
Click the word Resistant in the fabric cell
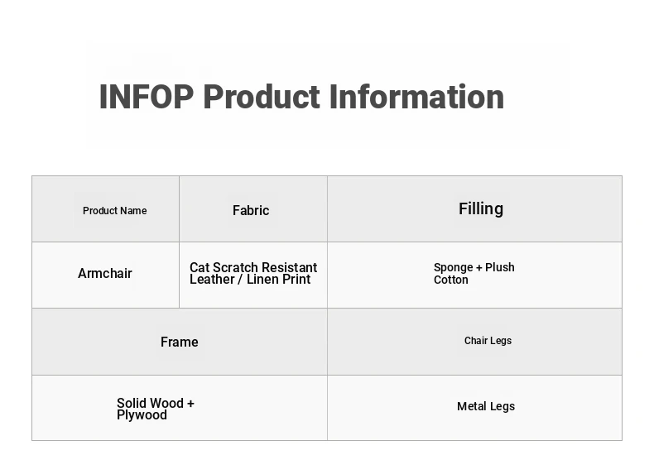click(287, 267)
